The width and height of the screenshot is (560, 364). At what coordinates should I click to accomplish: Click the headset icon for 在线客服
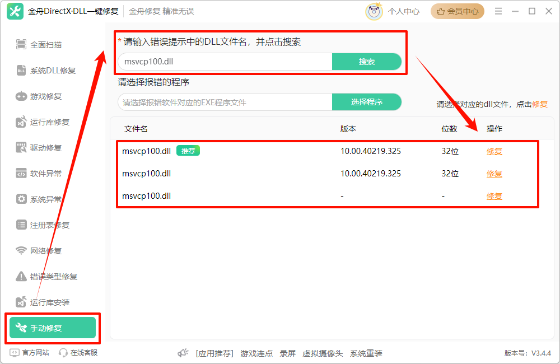(x=63, y=353)
